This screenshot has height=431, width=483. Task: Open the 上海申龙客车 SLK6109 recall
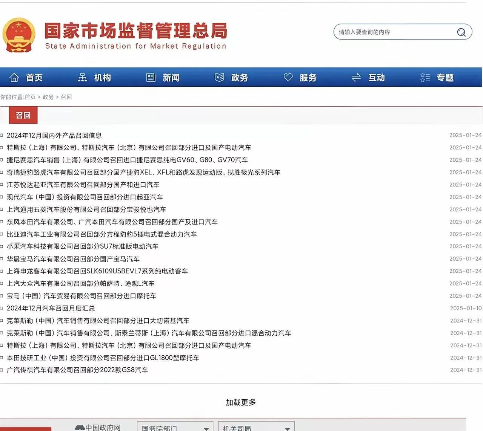click(x=97, y=271)
